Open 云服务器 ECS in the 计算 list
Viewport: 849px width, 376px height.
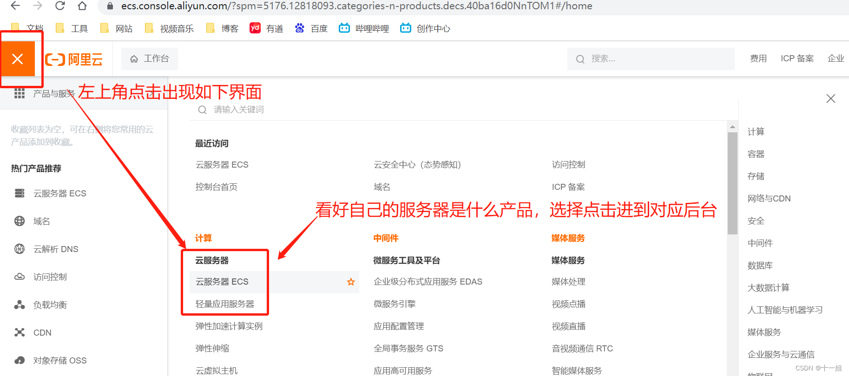pos(222,282)
